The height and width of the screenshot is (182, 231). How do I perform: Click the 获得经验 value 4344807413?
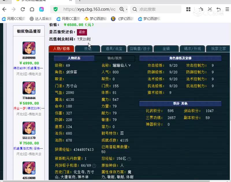tap(83, 150)
